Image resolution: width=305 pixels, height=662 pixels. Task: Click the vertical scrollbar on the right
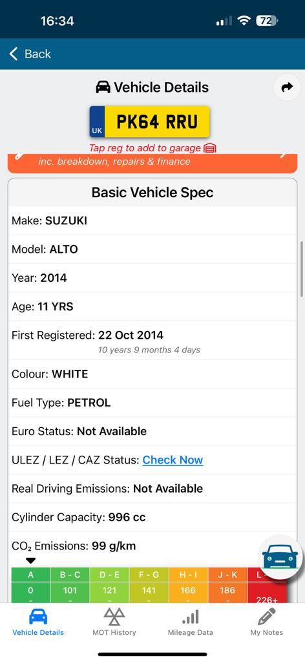coord(302,270)
